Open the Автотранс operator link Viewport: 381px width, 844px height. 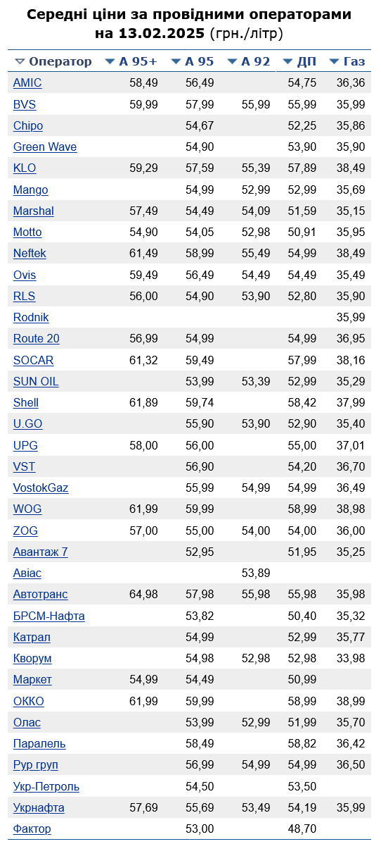coord(40,595)
